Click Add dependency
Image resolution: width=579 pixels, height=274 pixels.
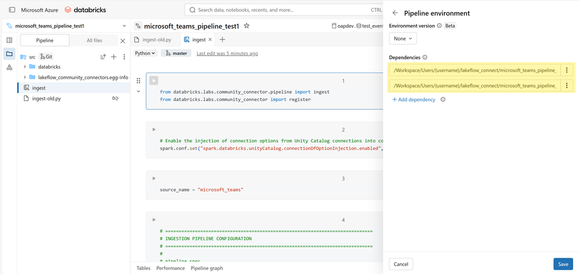click(x=414, y=99)
